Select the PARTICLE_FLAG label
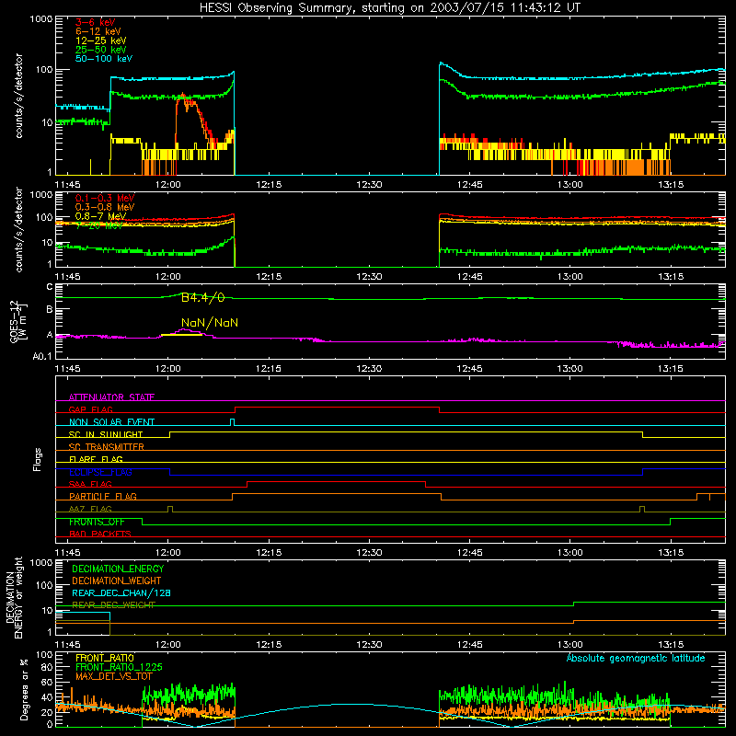This screenshot has width=736, height=736. point(103,497)
